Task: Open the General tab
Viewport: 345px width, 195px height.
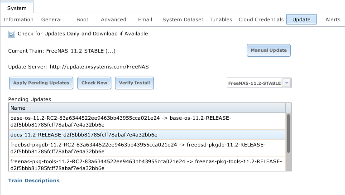Action: tap(51, 19)
